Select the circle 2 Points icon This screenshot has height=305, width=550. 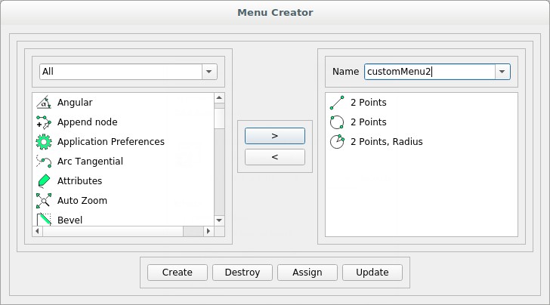[337, 122]
